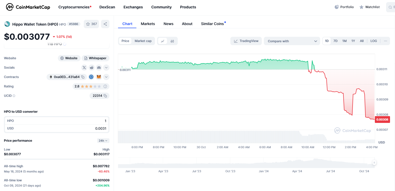This screenshot has height=191, width=395.
Task: Copy the contract address 0xa0ED...431a84
Action: pyautogui.click(x=83, y=77)
